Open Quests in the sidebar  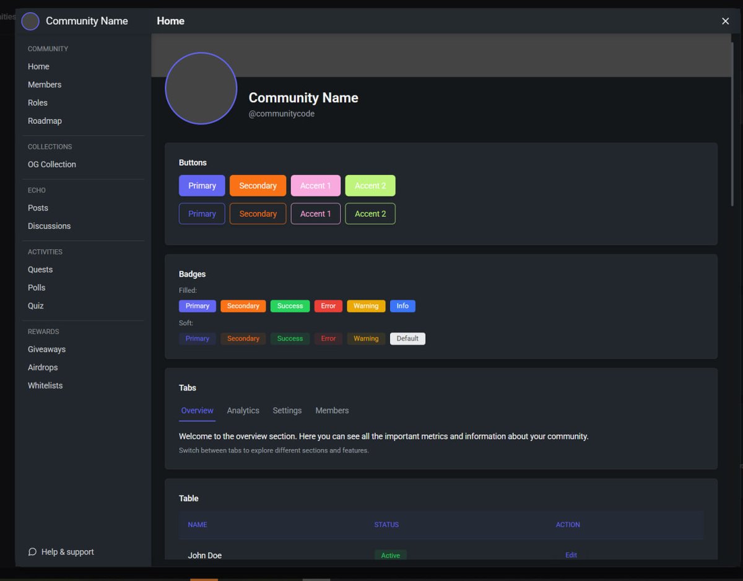point(40,269)
